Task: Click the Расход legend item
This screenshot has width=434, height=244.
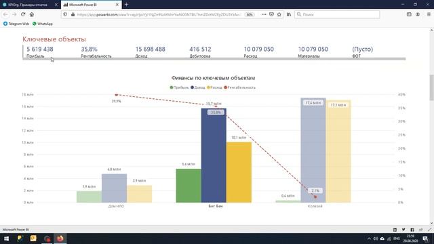Action: pos(214,87)
